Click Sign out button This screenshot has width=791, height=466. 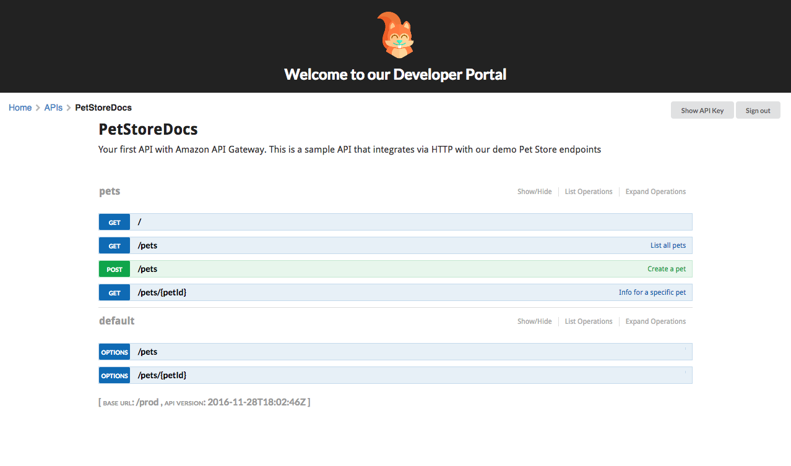[x=758, y=111]
